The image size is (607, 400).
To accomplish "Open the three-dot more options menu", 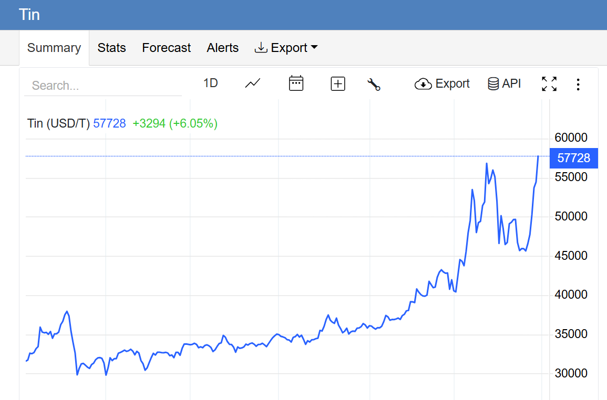I will pos(578,85).
